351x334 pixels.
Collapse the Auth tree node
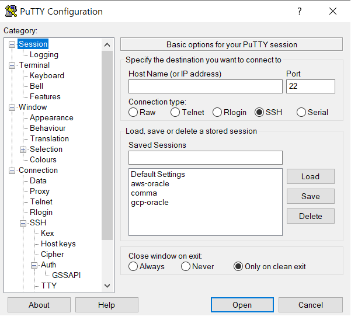34,265
